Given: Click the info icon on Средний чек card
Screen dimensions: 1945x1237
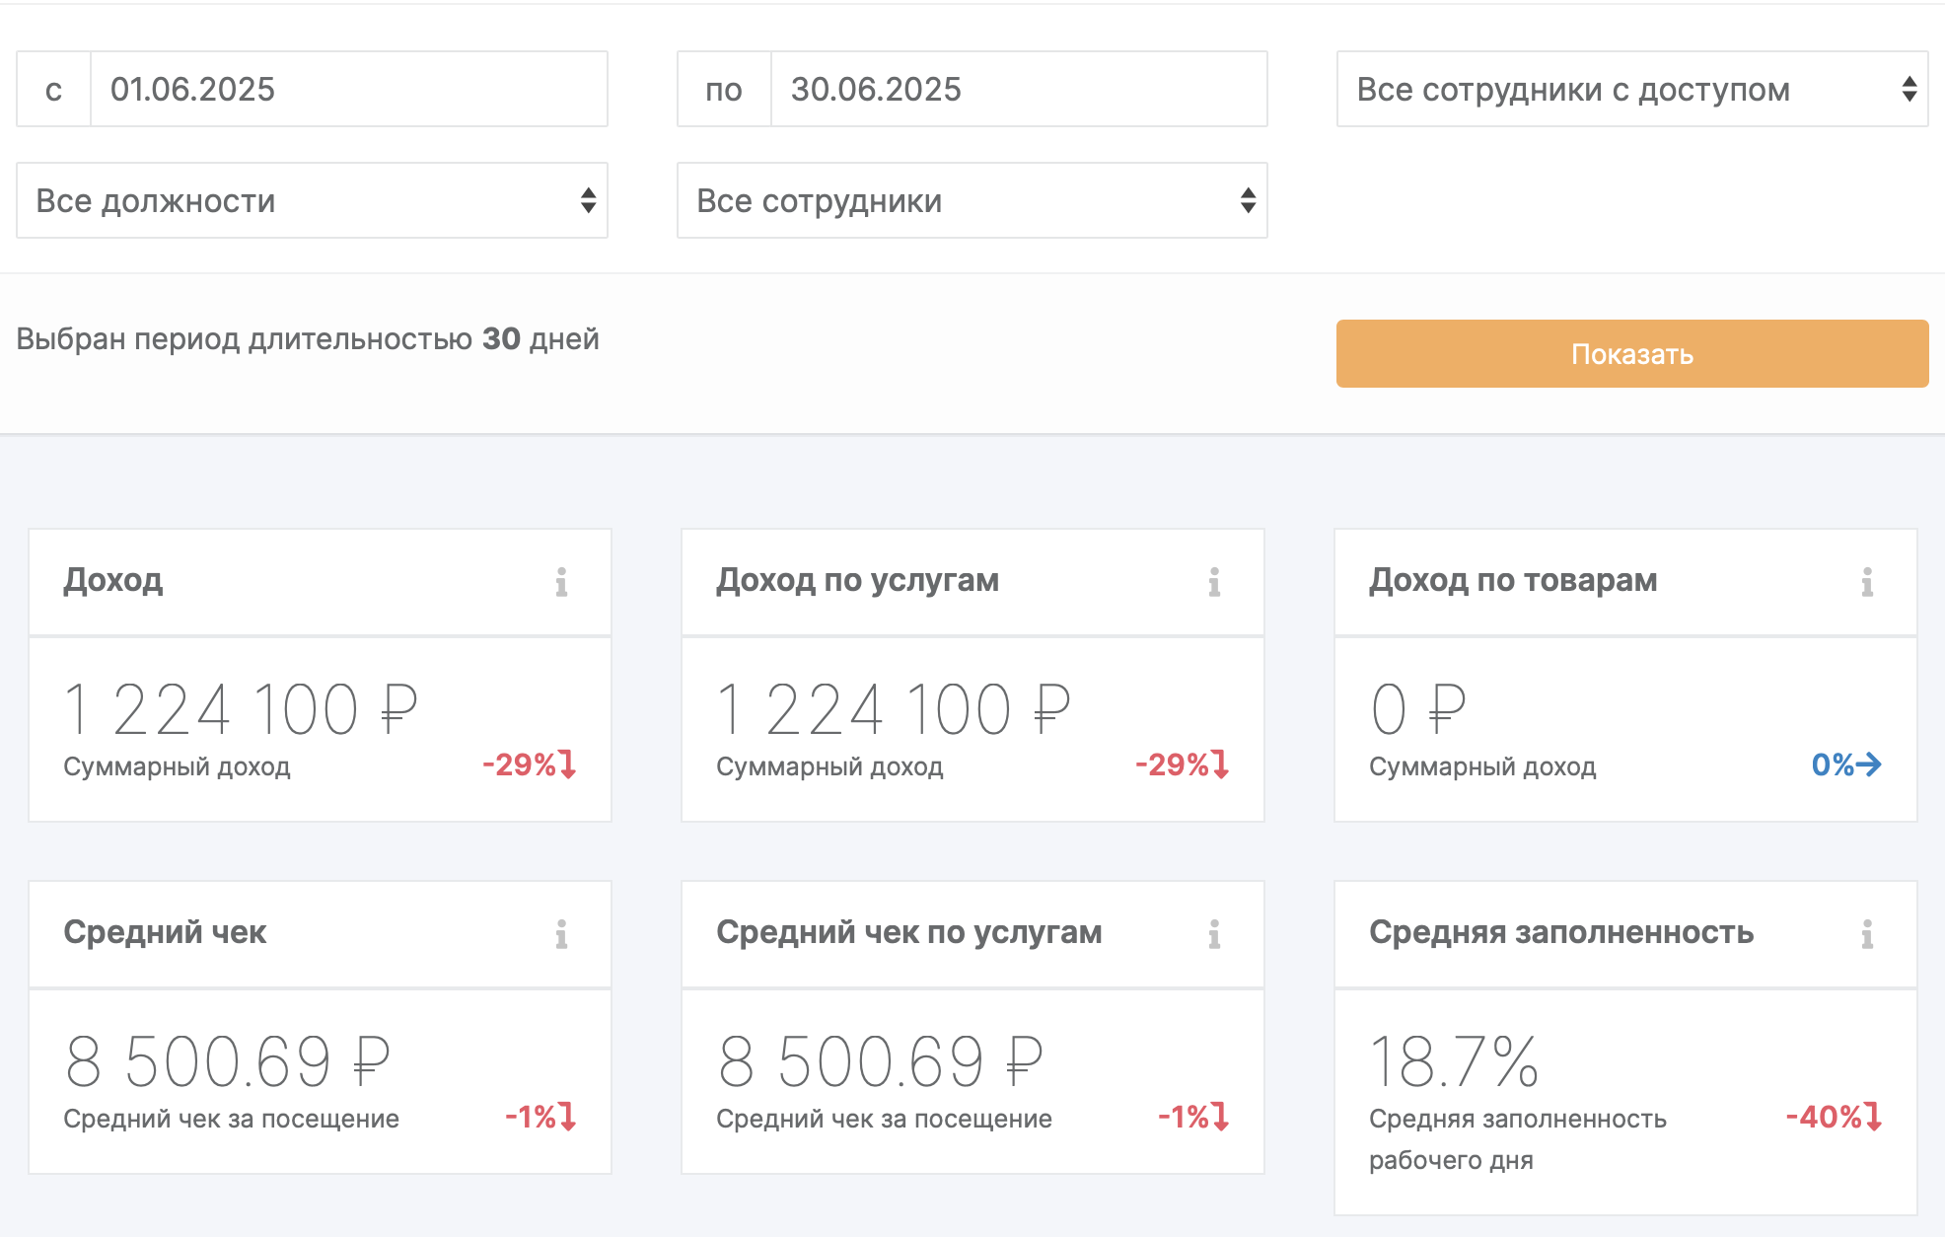Looking at the screenshot, I should pos(561,934).
